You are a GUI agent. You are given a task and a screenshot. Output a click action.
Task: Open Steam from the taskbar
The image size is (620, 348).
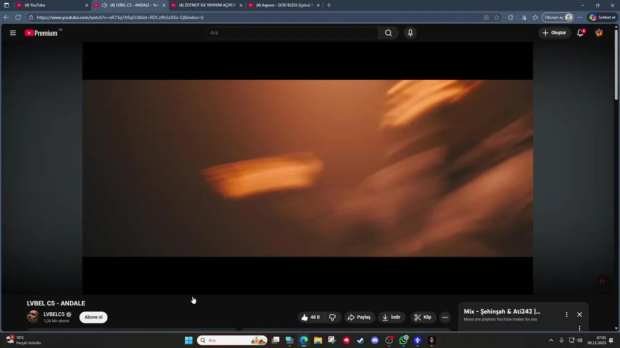tap(360, 340)
